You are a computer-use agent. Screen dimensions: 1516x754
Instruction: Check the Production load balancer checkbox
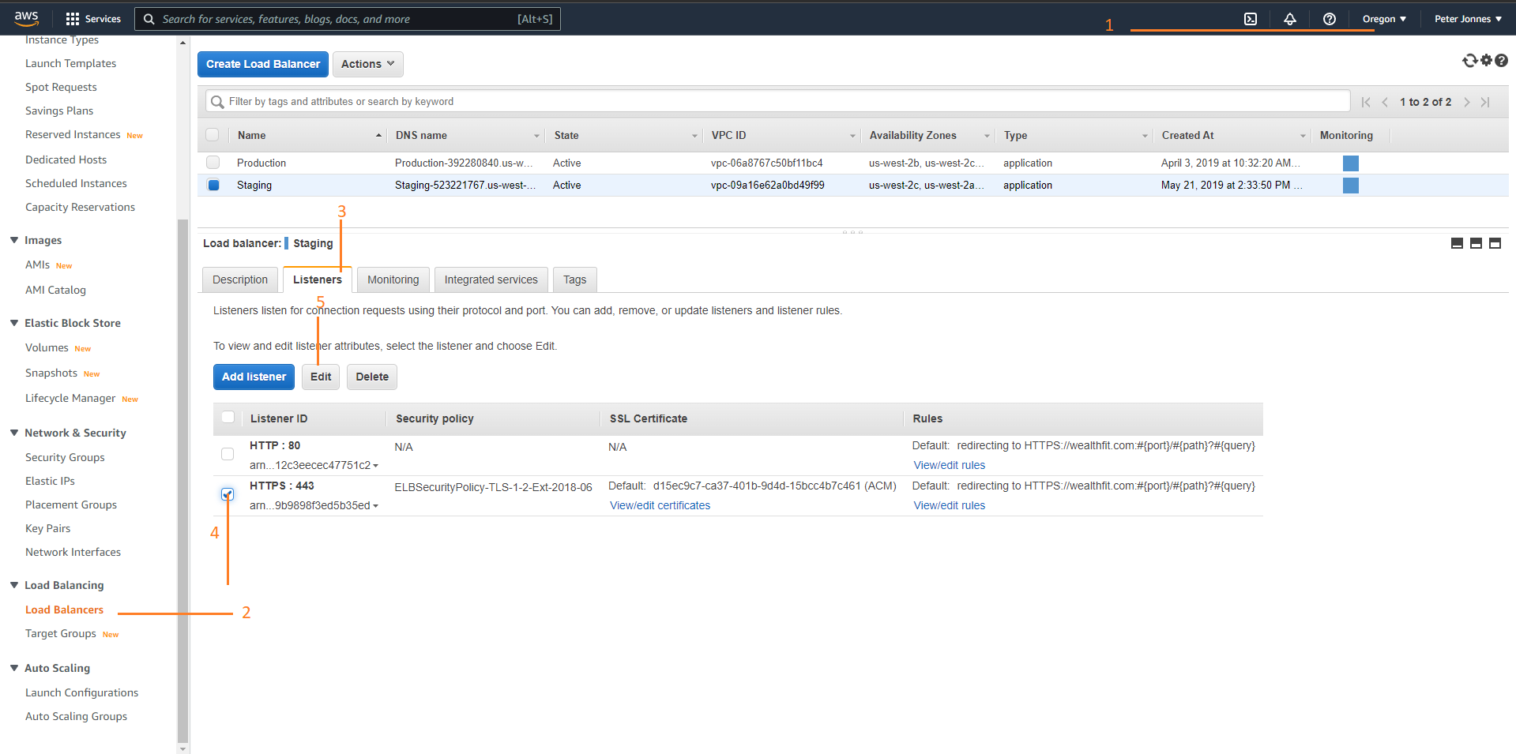click(x=213, y=163)
